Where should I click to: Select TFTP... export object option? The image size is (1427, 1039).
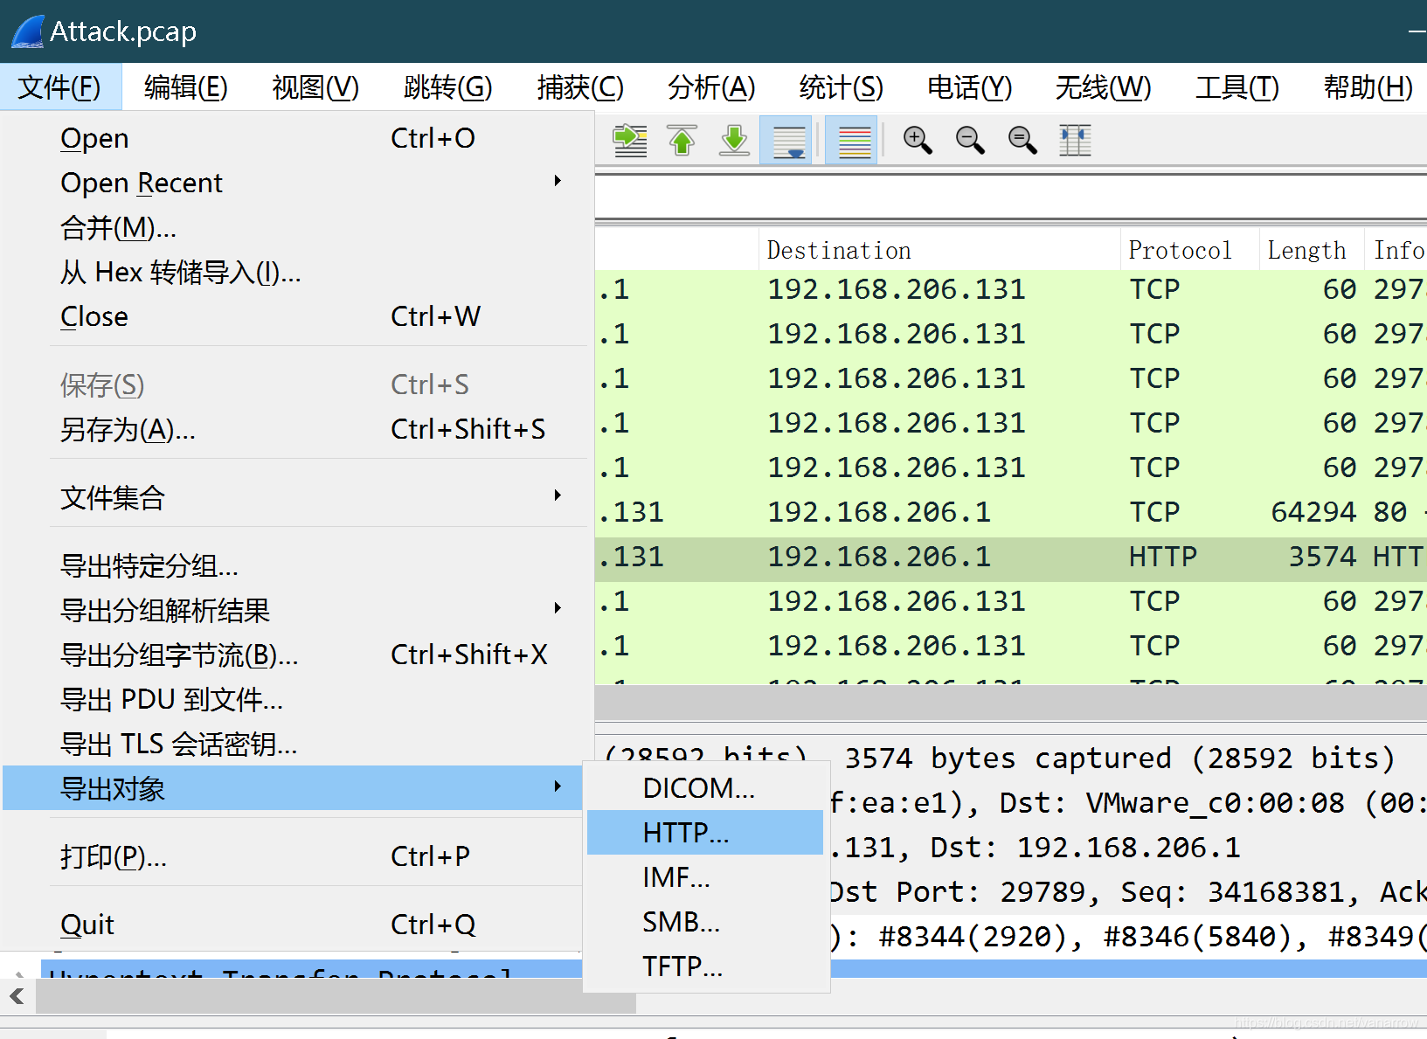(705, 966)
